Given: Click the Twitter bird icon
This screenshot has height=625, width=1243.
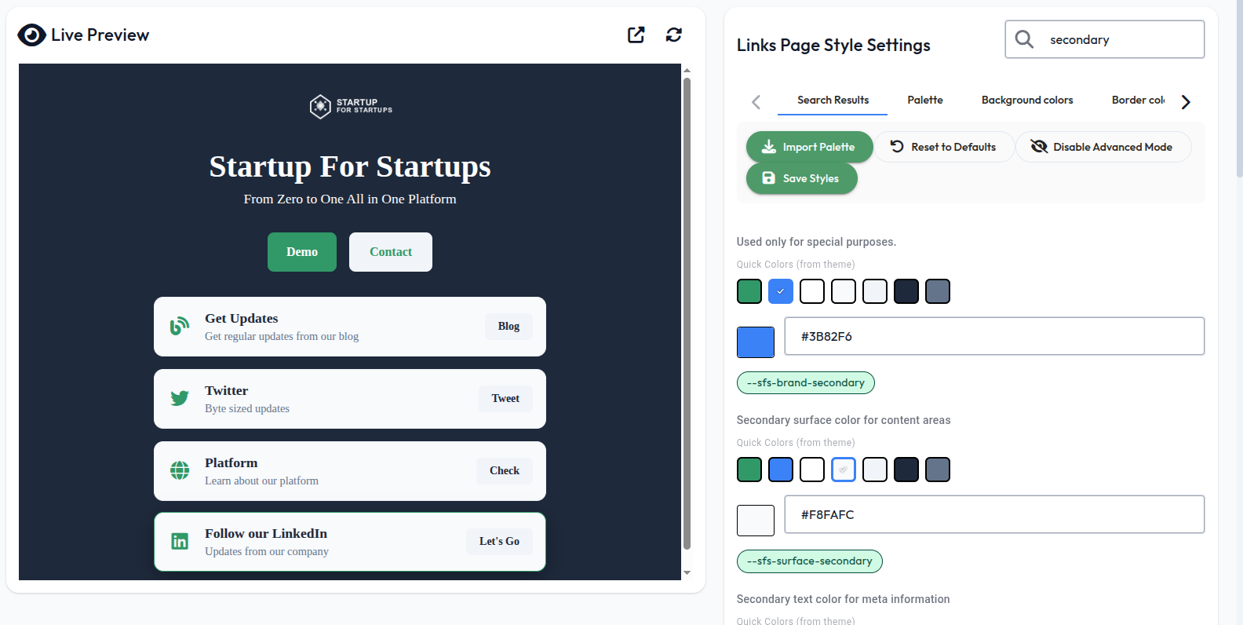Looking at the screenshot, I should tap(180, 398).
